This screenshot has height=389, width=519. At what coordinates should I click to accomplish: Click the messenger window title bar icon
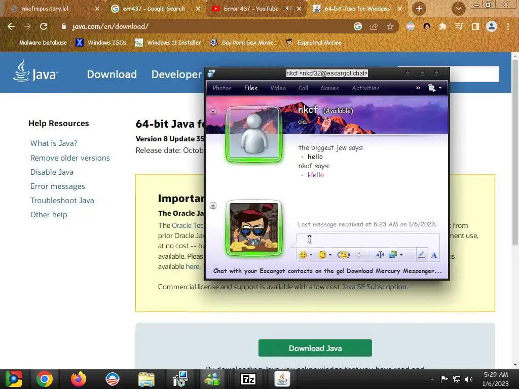click(211, 73)
